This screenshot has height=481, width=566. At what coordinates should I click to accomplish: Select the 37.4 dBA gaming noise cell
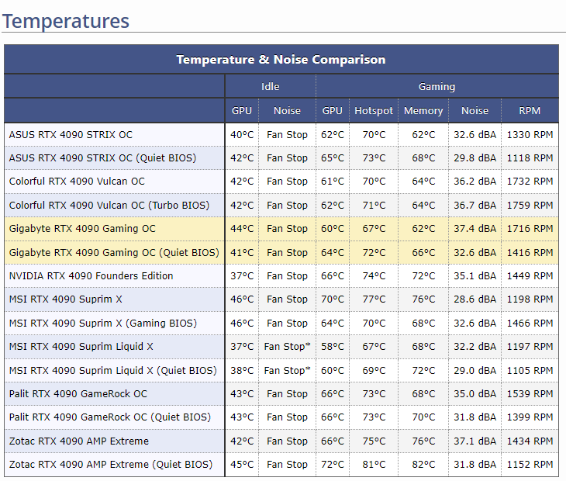(475, 229)
